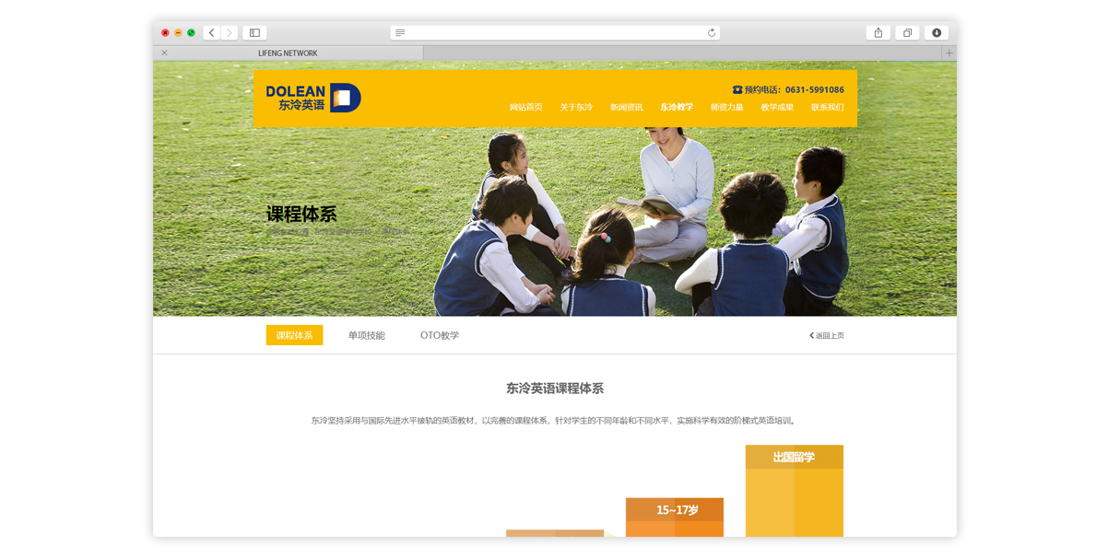This screenshot has height=558, width=1096.
Task: Open reader view icon in address bar
Action: point(400,33)
